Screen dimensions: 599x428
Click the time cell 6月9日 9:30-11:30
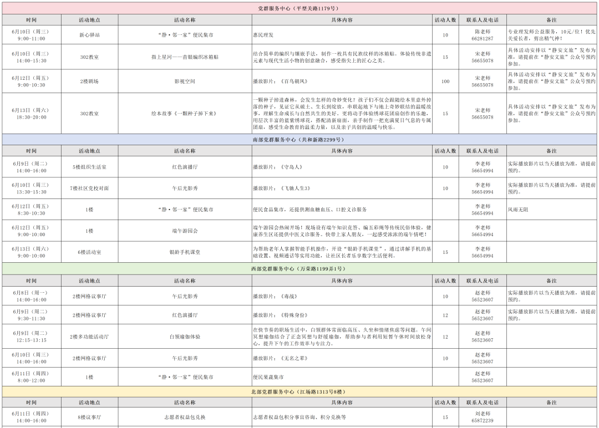pos(31,315)
